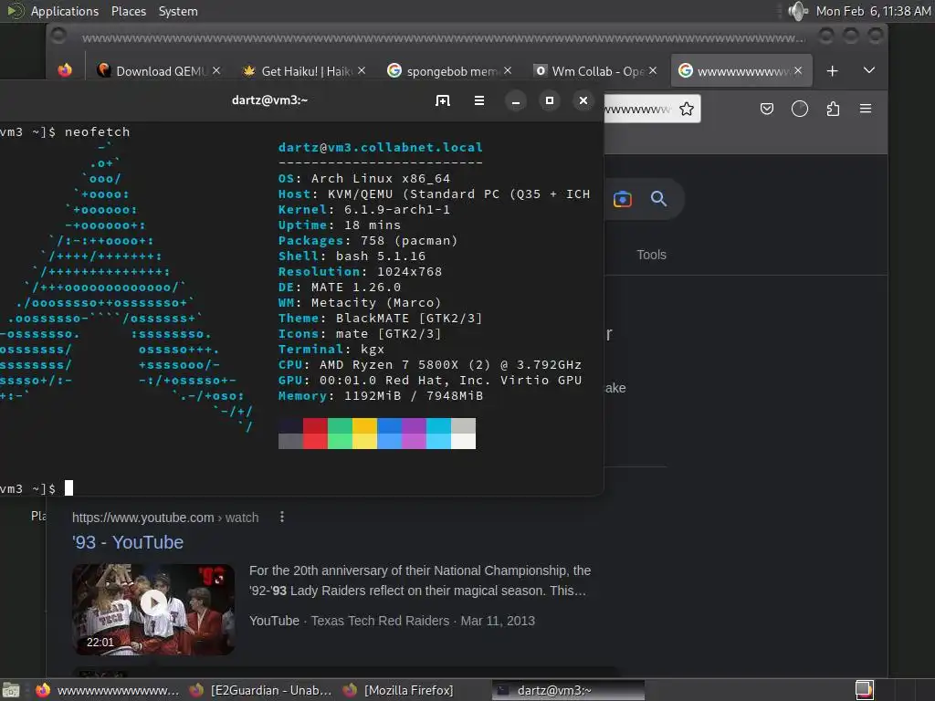This screenshot has height=701, width=935.
Task: Click the Firefox View icon
Action: [x=65, y=70]
